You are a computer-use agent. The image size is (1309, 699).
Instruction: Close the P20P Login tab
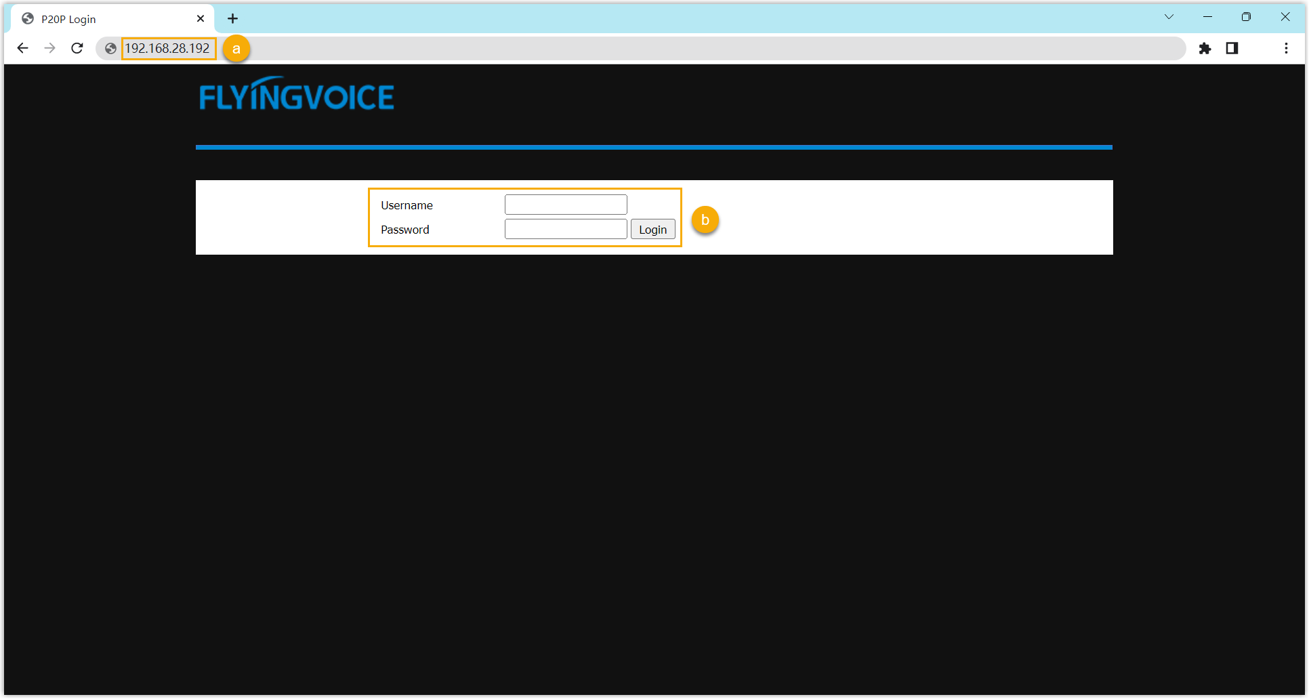[x=201, y=19]
